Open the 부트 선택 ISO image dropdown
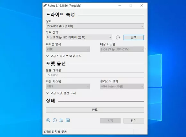 (x=79, y=37)
